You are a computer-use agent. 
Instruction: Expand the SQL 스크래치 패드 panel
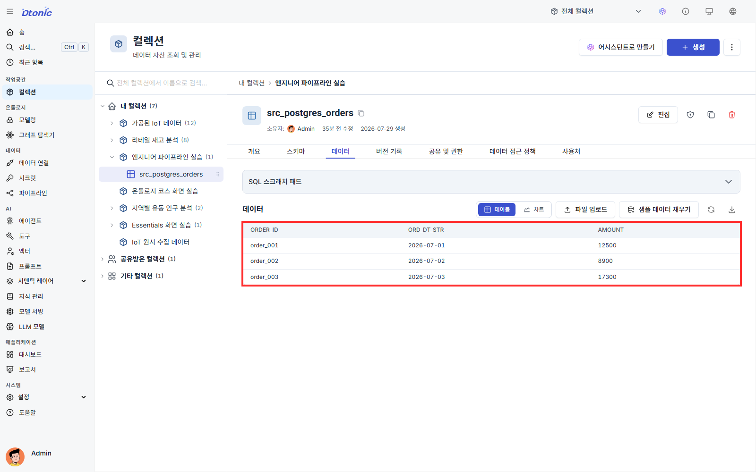(491, 182)
